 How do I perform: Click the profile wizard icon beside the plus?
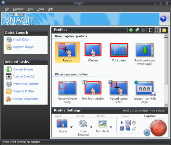click(137, 30)
